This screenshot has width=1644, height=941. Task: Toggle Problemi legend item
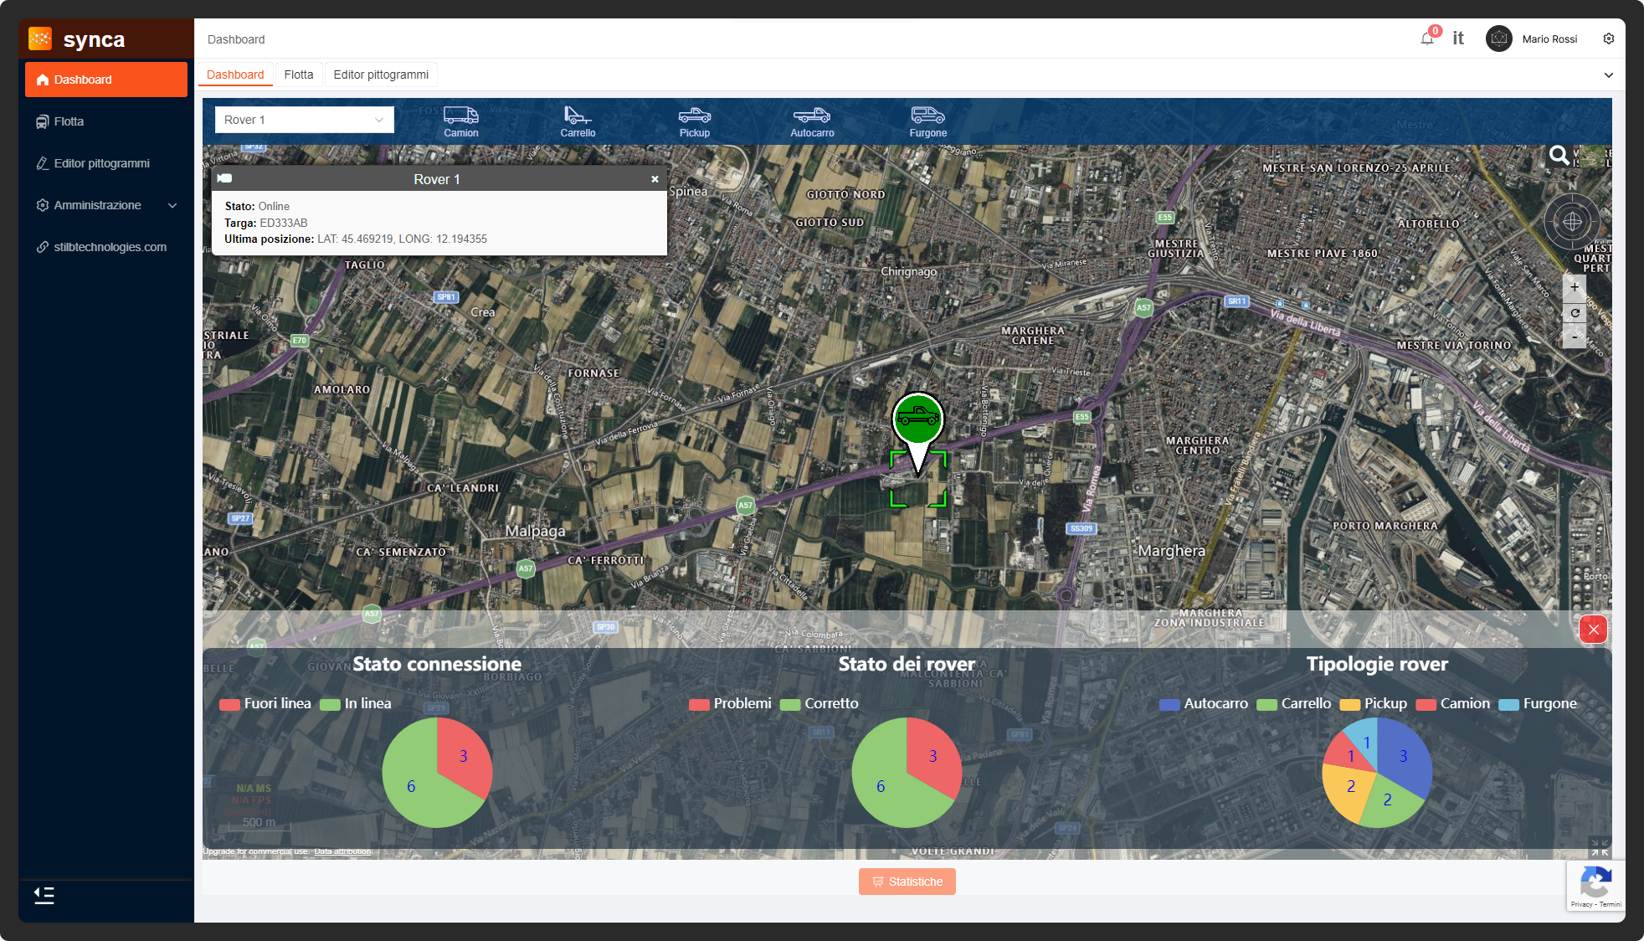click(730, 704)
